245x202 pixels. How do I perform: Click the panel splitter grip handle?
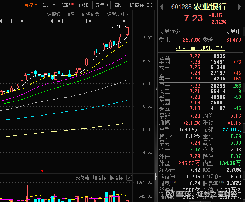coord(156,88)
